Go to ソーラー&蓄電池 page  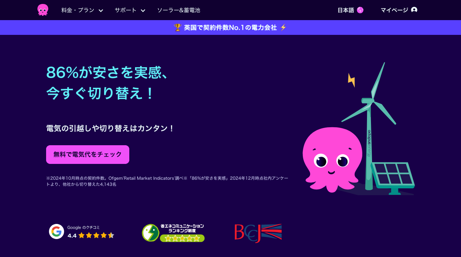point(179,10)
